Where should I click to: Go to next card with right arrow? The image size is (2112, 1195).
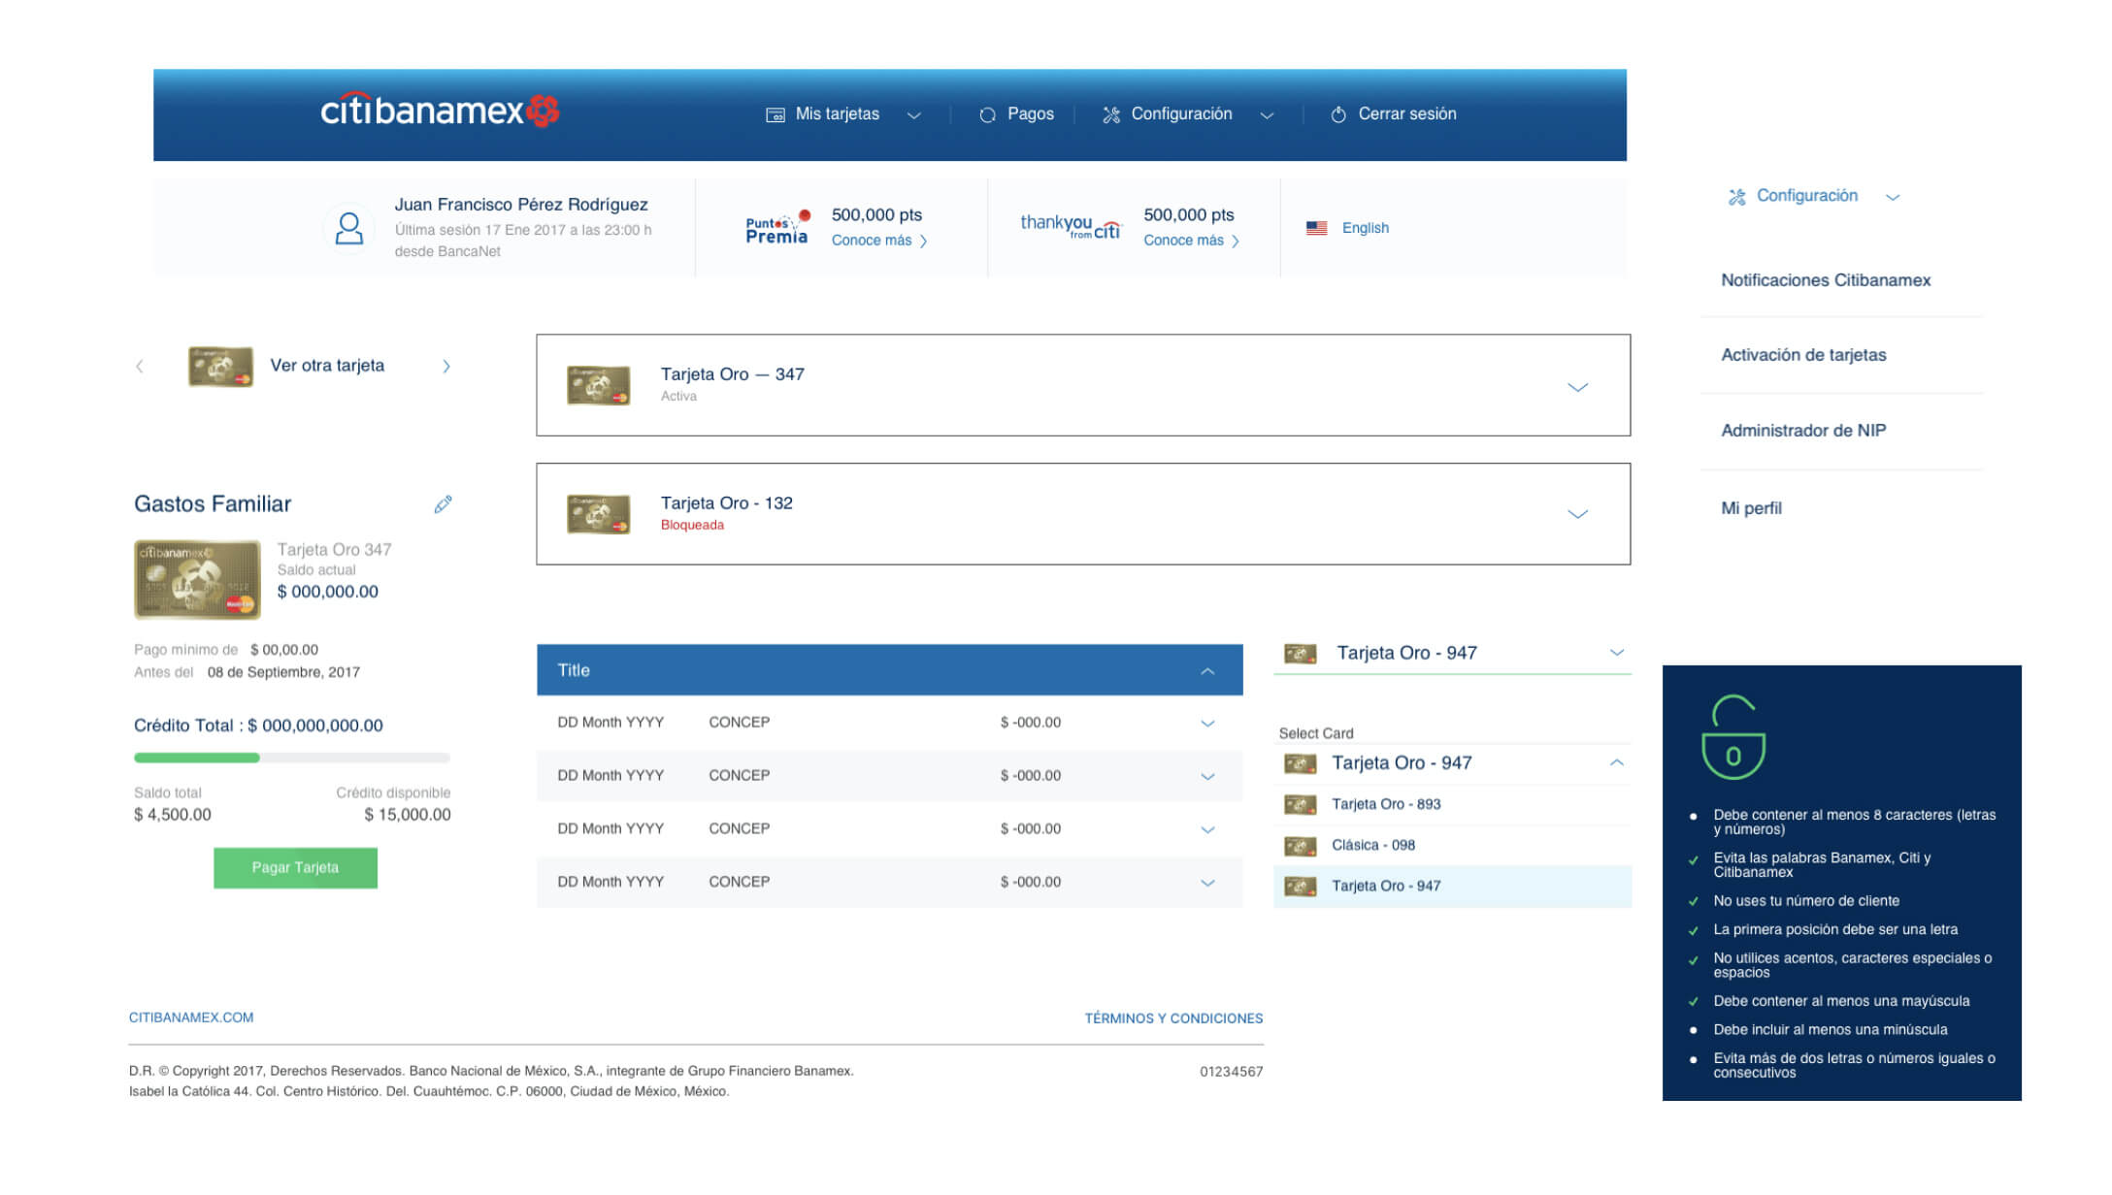click(446, 367)
